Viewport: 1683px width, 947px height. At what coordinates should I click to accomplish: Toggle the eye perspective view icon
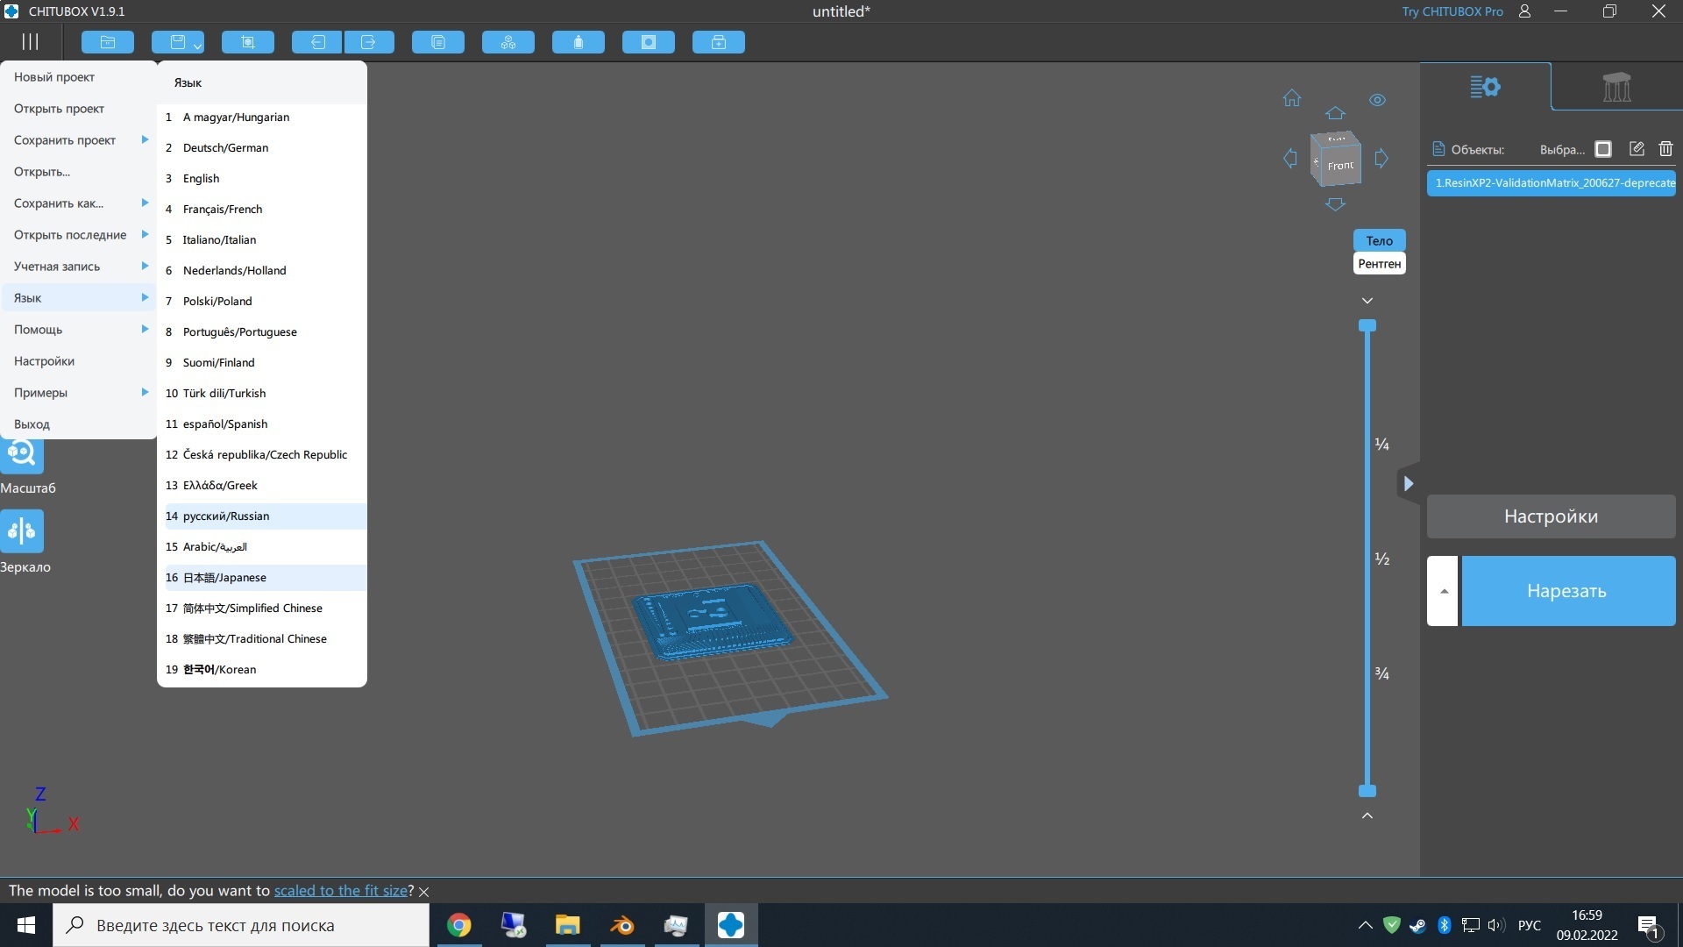[x=1377, y=100]
